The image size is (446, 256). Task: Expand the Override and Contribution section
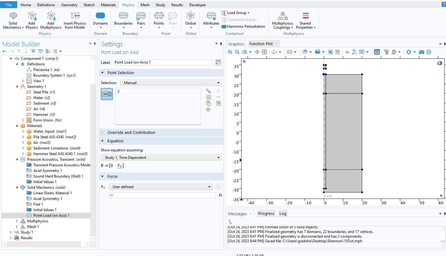(x=131, y=133)
